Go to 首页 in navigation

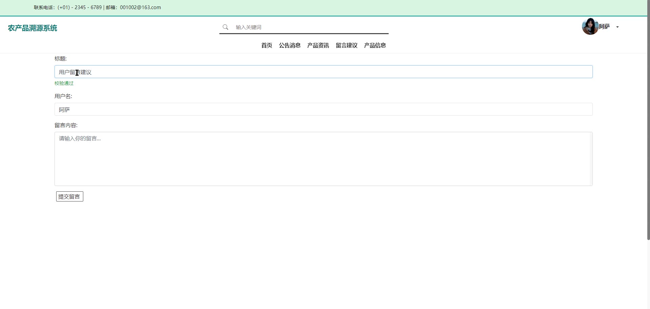click(x=267, y=45)
